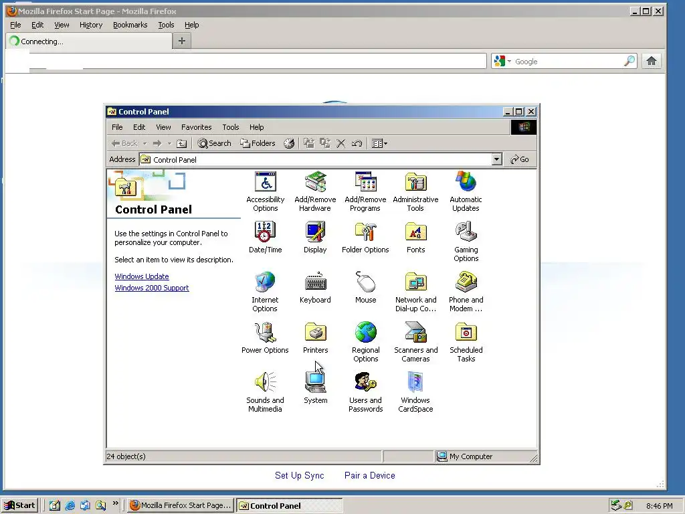Open Mouse settings icon

pos(365,288)
